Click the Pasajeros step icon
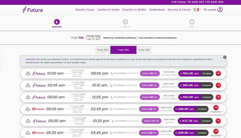241x138 pixels. coord(125,22)
